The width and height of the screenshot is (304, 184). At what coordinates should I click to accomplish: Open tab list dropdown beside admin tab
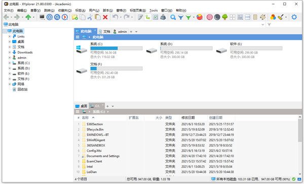click(136, 32)
